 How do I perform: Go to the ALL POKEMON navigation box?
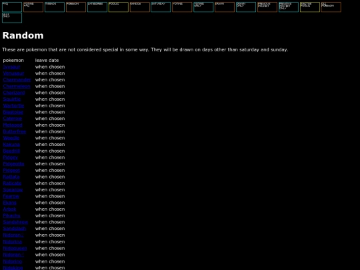point(331,7)
